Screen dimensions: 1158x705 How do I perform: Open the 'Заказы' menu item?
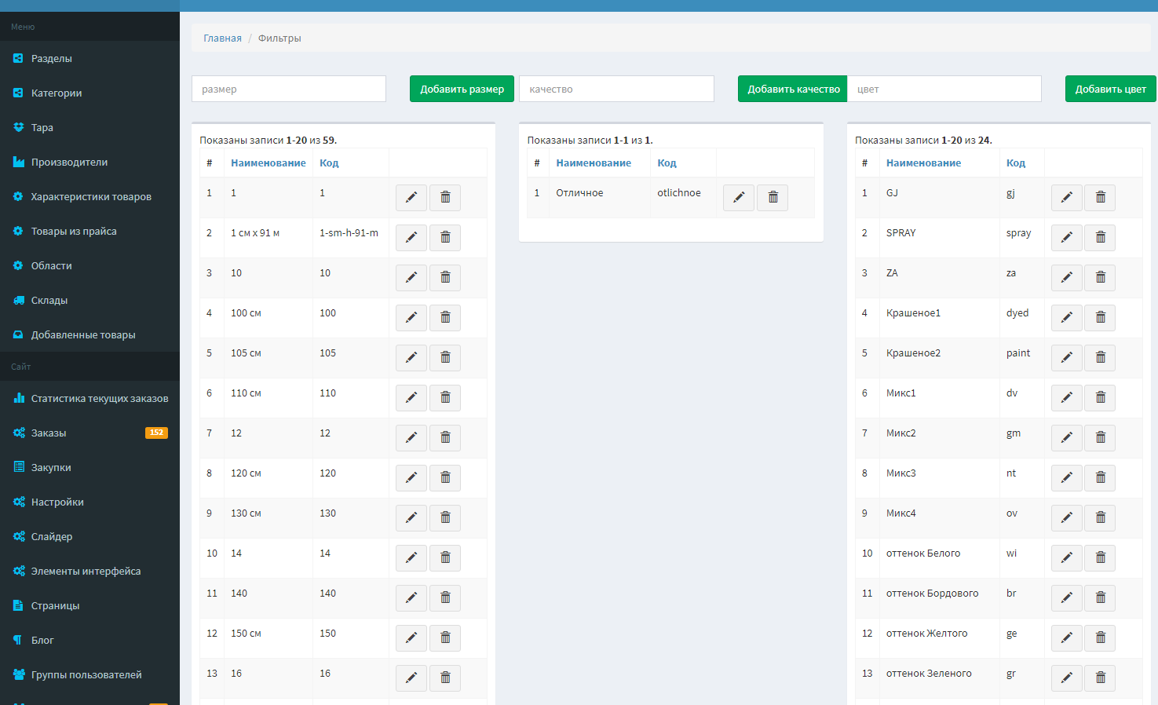coord(49,433)
